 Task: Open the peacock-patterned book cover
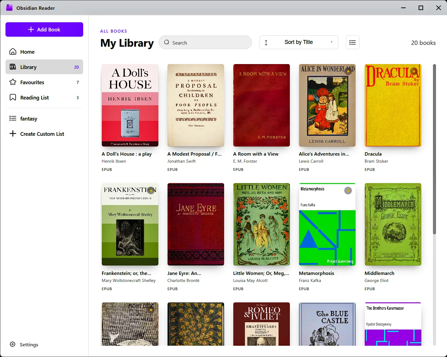(196, 324)
